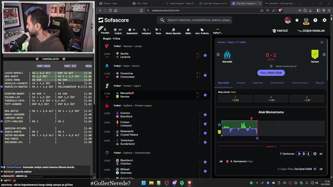The width and height of the screenshot is (333, 187).
Task: Open the DÜŞEN ORANLAR link
Action: click(311, 31)
